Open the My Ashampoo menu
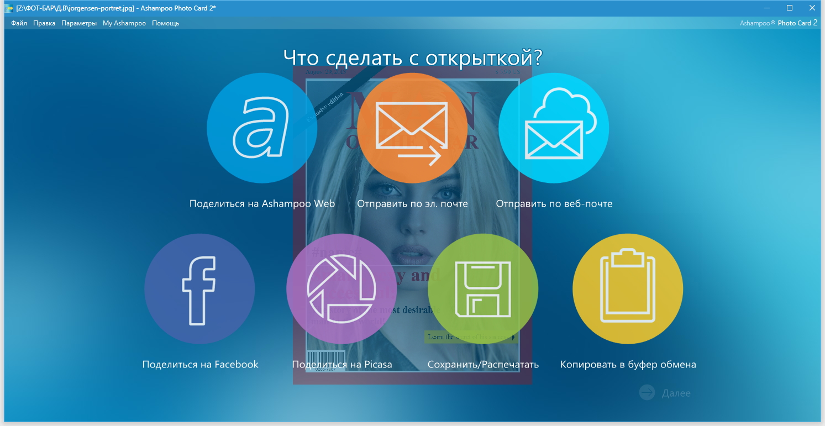This screenshot has height=426, width=825. [x=124, y=23]
